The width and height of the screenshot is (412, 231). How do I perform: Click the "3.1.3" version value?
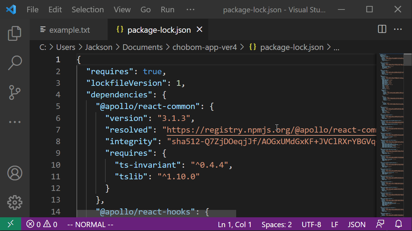pyautogui.click(x=173, y=118)
